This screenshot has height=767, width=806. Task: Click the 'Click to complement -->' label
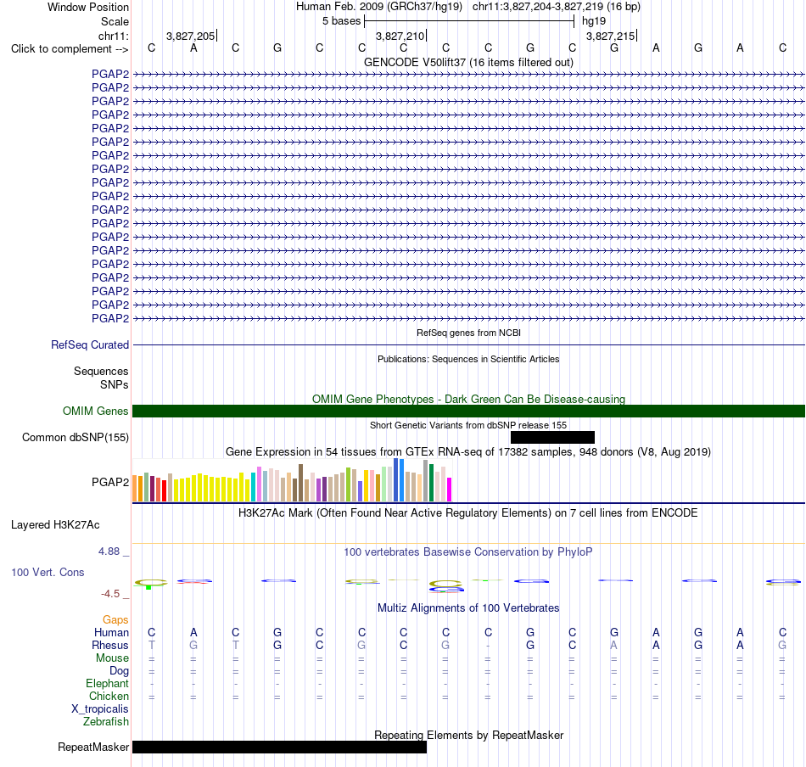tap(70, 49)
